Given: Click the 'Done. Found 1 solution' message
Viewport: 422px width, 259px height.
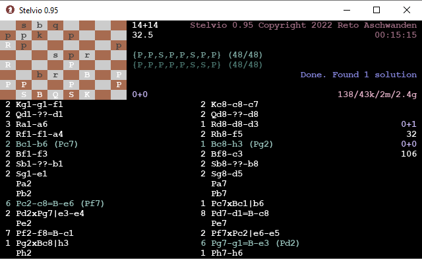Looking at the screenshot, I should point(359,75).
